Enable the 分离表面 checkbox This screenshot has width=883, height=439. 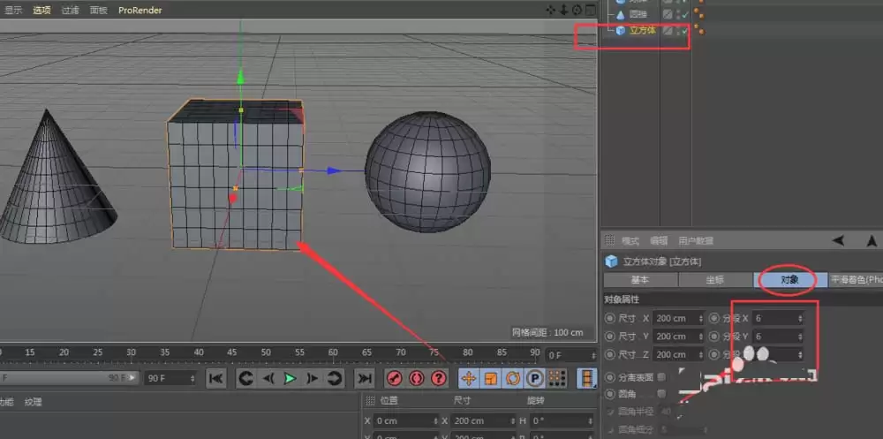coord(661,377)
